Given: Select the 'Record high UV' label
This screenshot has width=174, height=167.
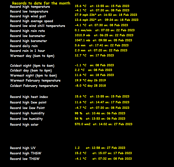Looking at the screenshot, I should [23, 148].
